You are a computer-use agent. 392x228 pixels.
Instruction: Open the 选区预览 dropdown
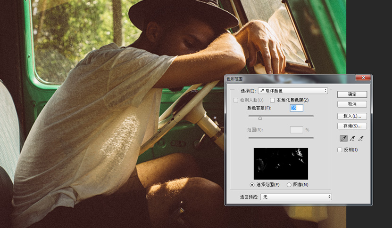pos(296,197)
